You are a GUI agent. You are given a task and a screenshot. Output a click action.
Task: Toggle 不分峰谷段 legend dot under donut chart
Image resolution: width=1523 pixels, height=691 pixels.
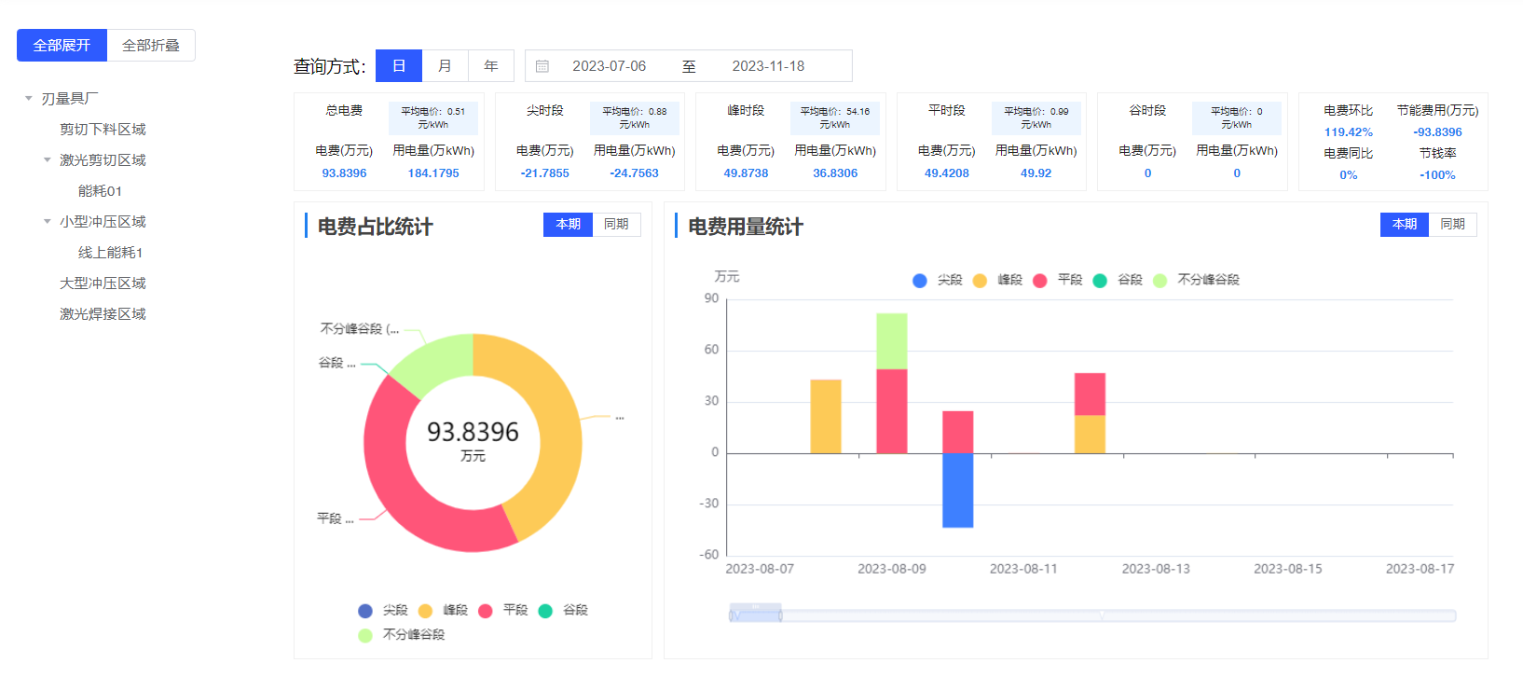(365, 635)
